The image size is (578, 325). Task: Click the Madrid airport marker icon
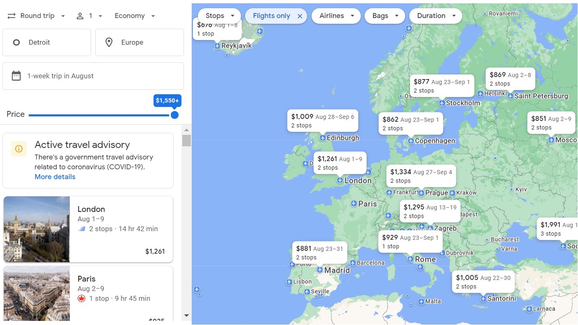(x=320, y=270)
